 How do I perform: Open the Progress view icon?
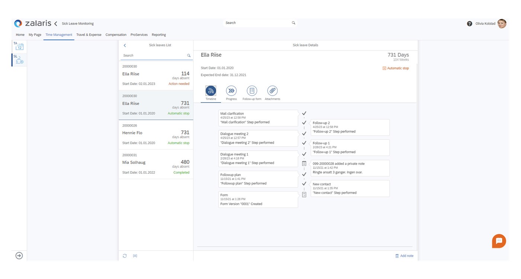tap(231, 91)
